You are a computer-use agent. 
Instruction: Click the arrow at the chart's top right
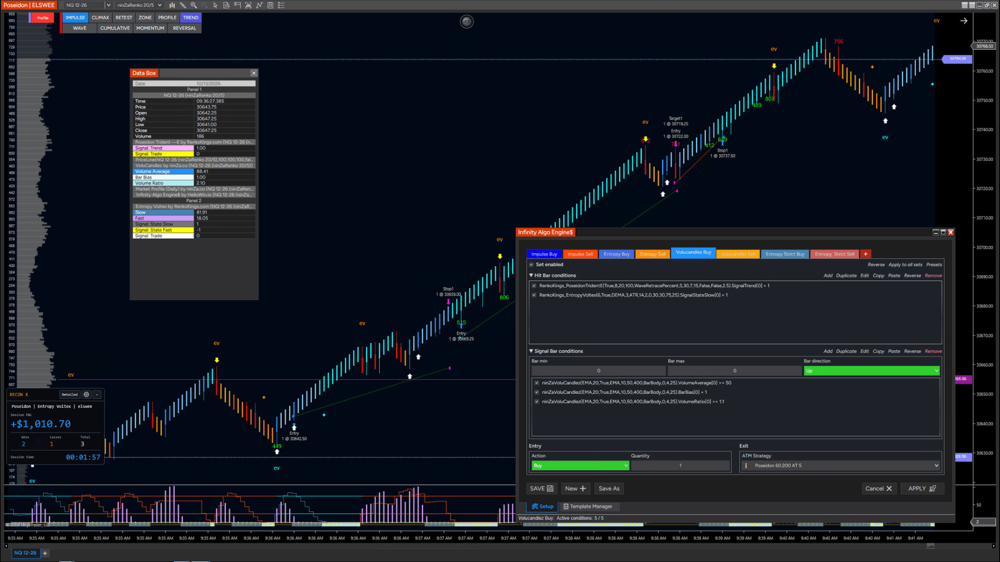click(x=964, y=21)
